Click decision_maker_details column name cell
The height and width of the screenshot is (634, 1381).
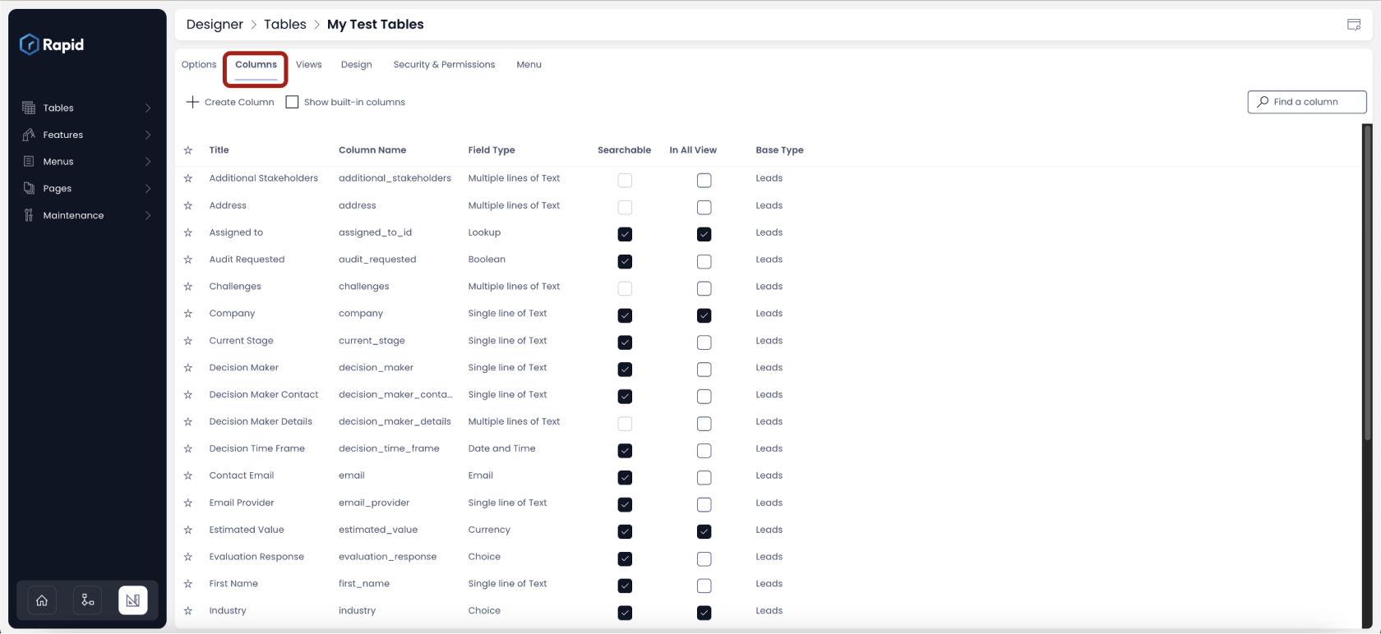pos(395,421)
